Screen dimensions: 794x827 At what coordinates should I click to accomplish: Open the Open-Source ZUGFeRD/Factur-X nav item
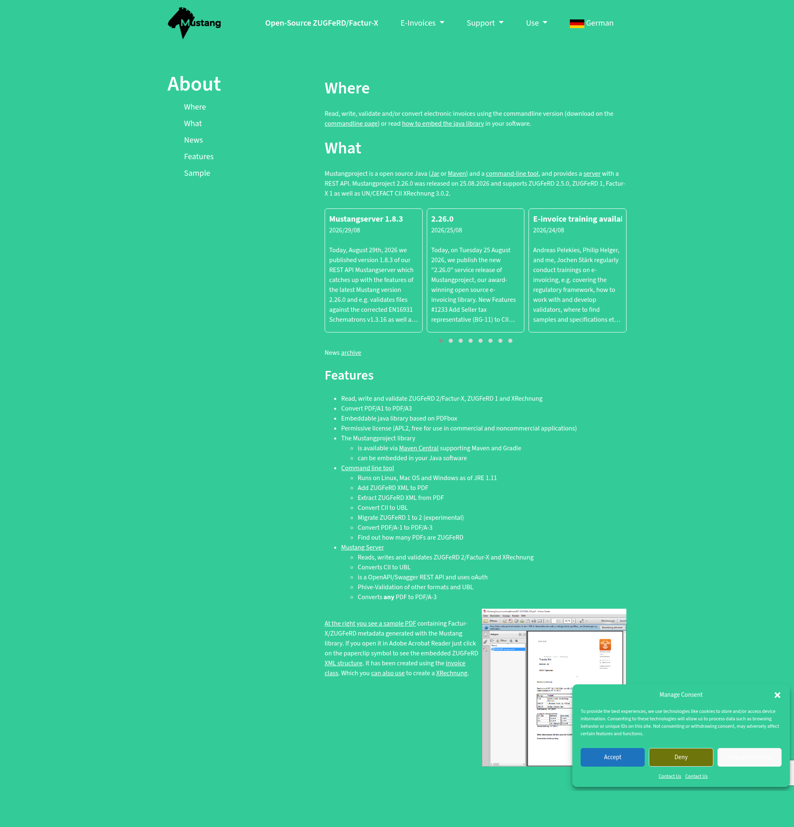[x=321, y=23]
